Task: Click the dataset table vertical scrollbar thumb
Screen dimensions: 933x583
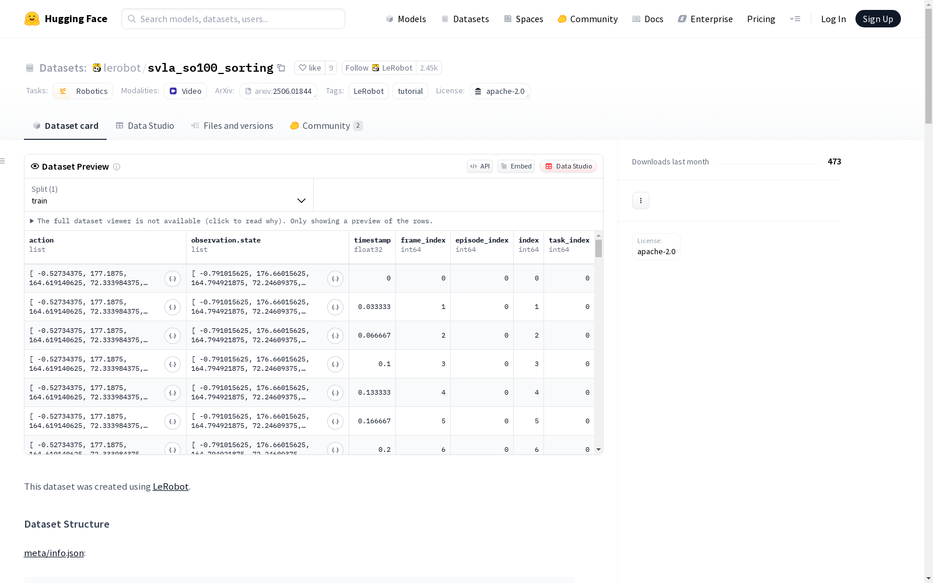Action: click(x=598, y=248)
